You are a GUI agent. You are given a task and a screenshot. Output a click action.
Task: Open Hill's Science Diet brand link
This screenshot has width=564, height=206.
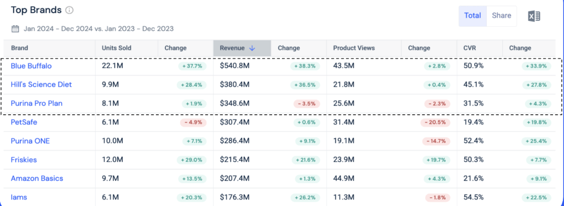pyautogui.click(x=41, y=85)
